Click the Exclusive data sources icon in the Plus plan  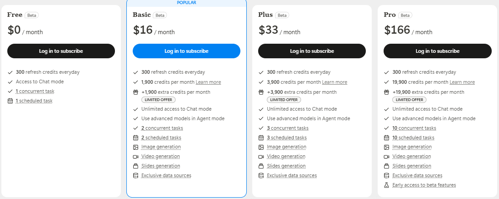261,176
